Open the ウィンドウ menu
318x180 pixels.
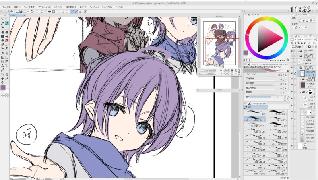coord(107,7)
